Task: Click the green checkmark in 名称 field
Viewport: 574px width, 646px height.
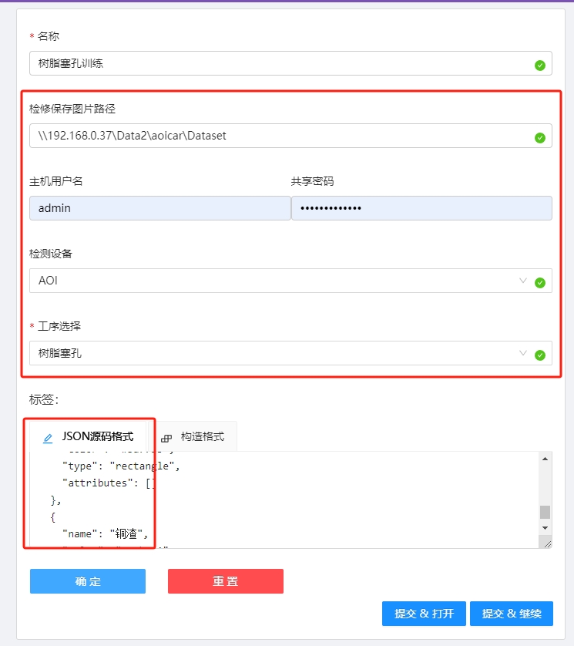Action: (x=539, y=66)
